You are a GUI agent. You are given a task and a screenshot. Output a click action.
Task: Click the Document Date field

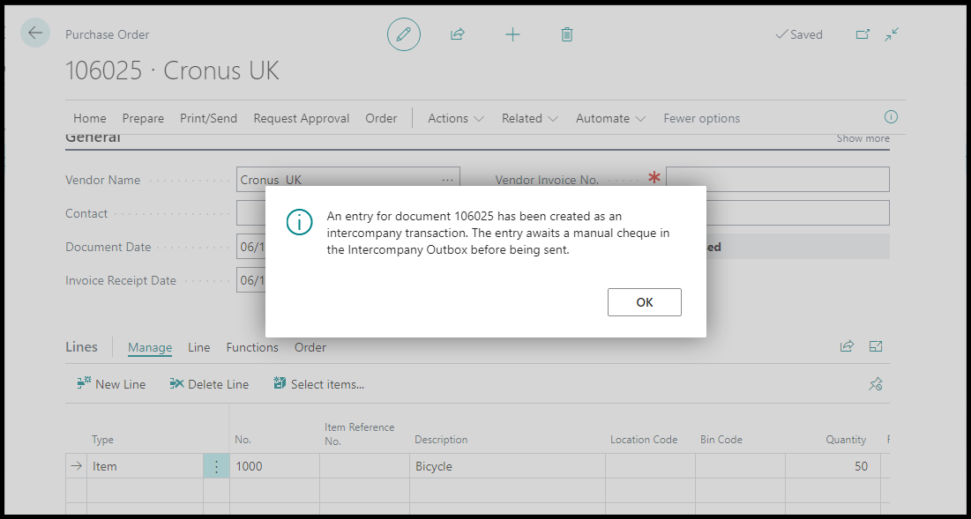(250, 247)
